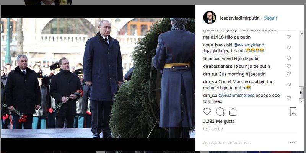Viewport: 306px width, 153px height.
Task: View the 3,285 Me gusta likes list
Action: pos(219,121)
